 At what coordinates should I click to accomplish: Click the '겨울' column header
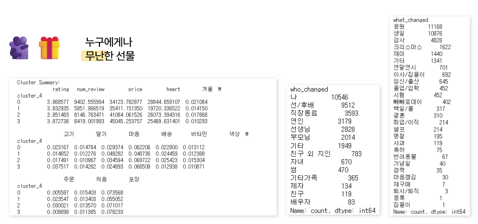coord(207,89)
